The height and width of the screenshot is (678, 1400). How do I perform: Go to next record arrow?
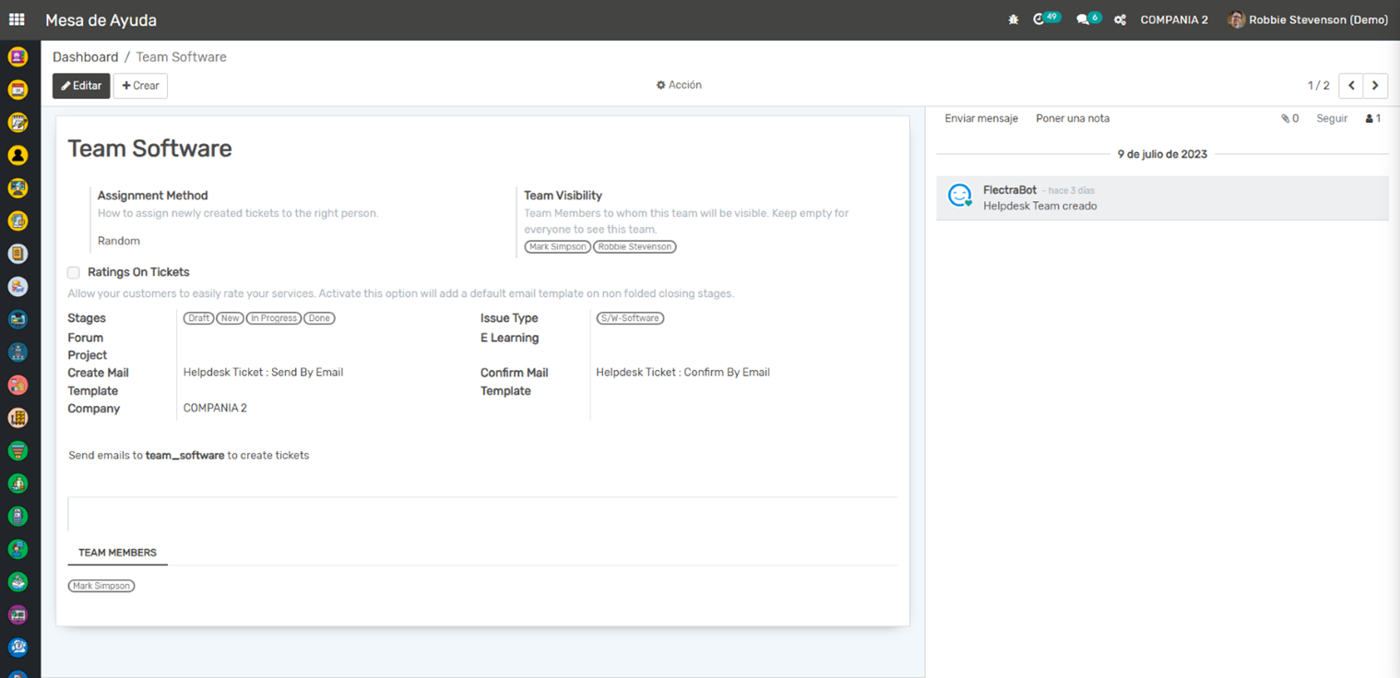click(x=1375, y=86)
